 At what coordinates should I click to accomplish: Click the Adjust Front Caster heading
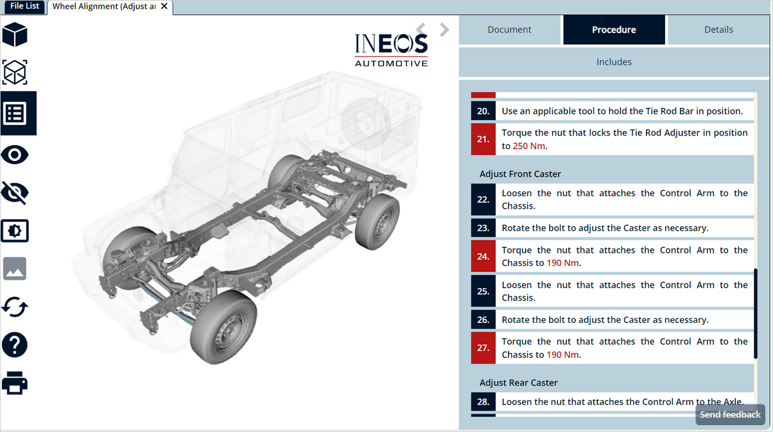click(520, 174)
